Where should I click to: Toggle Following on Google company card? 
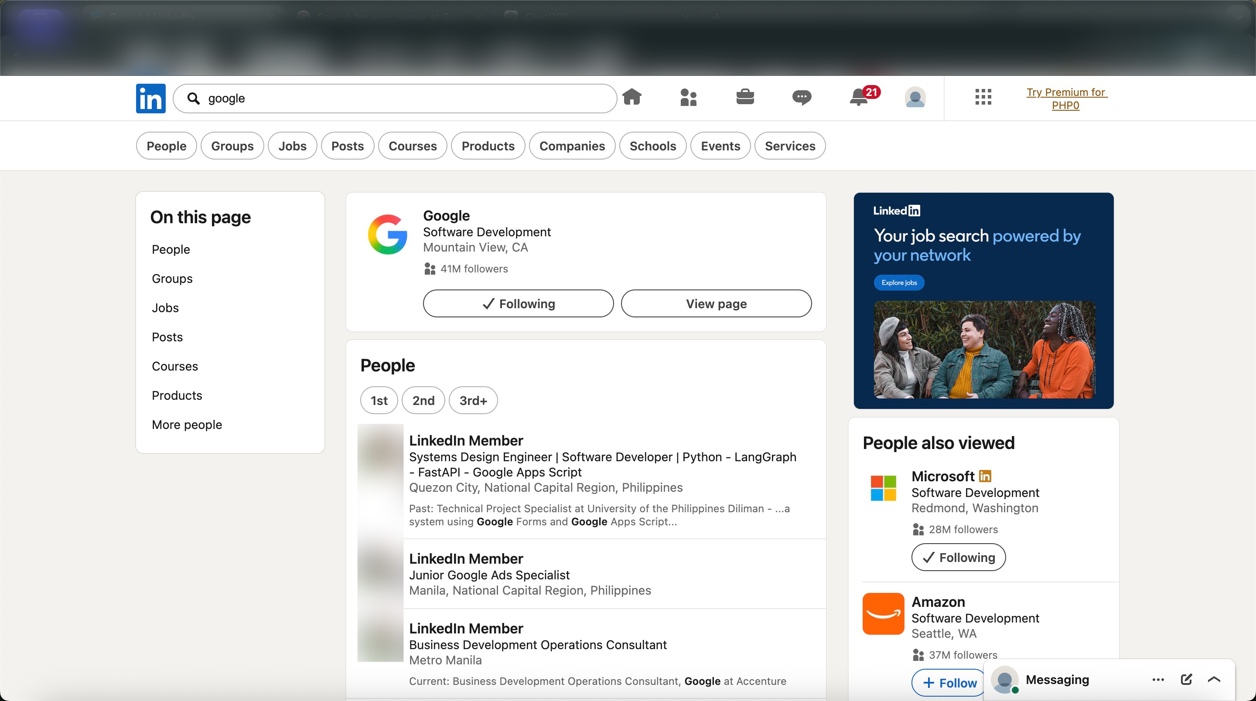coord(518,303)
